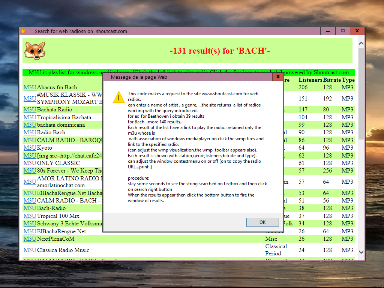Select the station name 'Tropical 100 Mix'
This screenshot has width=384, height=288.
coord(58,216)
